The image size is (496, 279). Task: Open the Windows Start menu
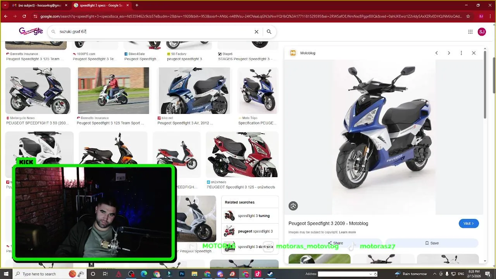tap(6, 274)
